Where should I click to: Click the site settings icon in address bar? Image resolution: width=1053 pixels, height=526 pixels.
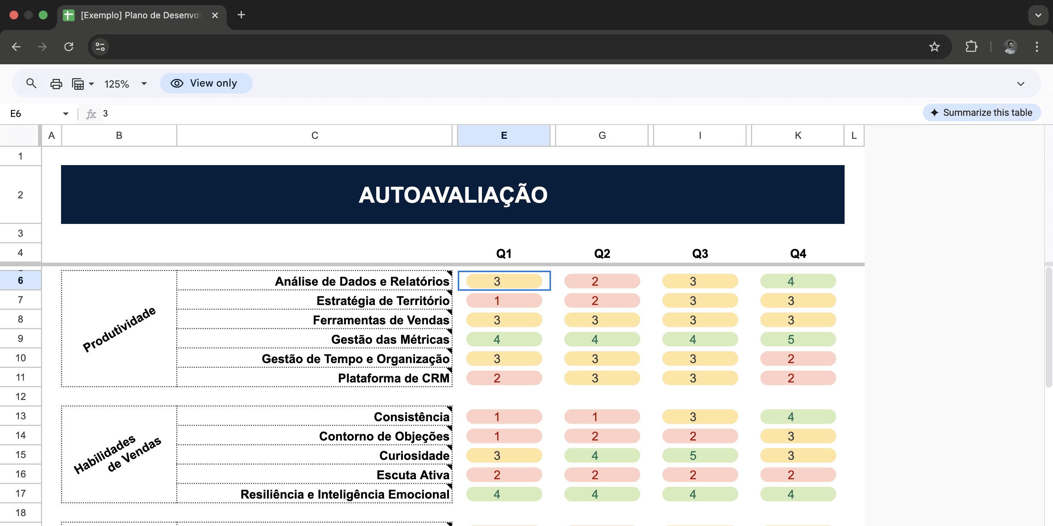point(100,46)
